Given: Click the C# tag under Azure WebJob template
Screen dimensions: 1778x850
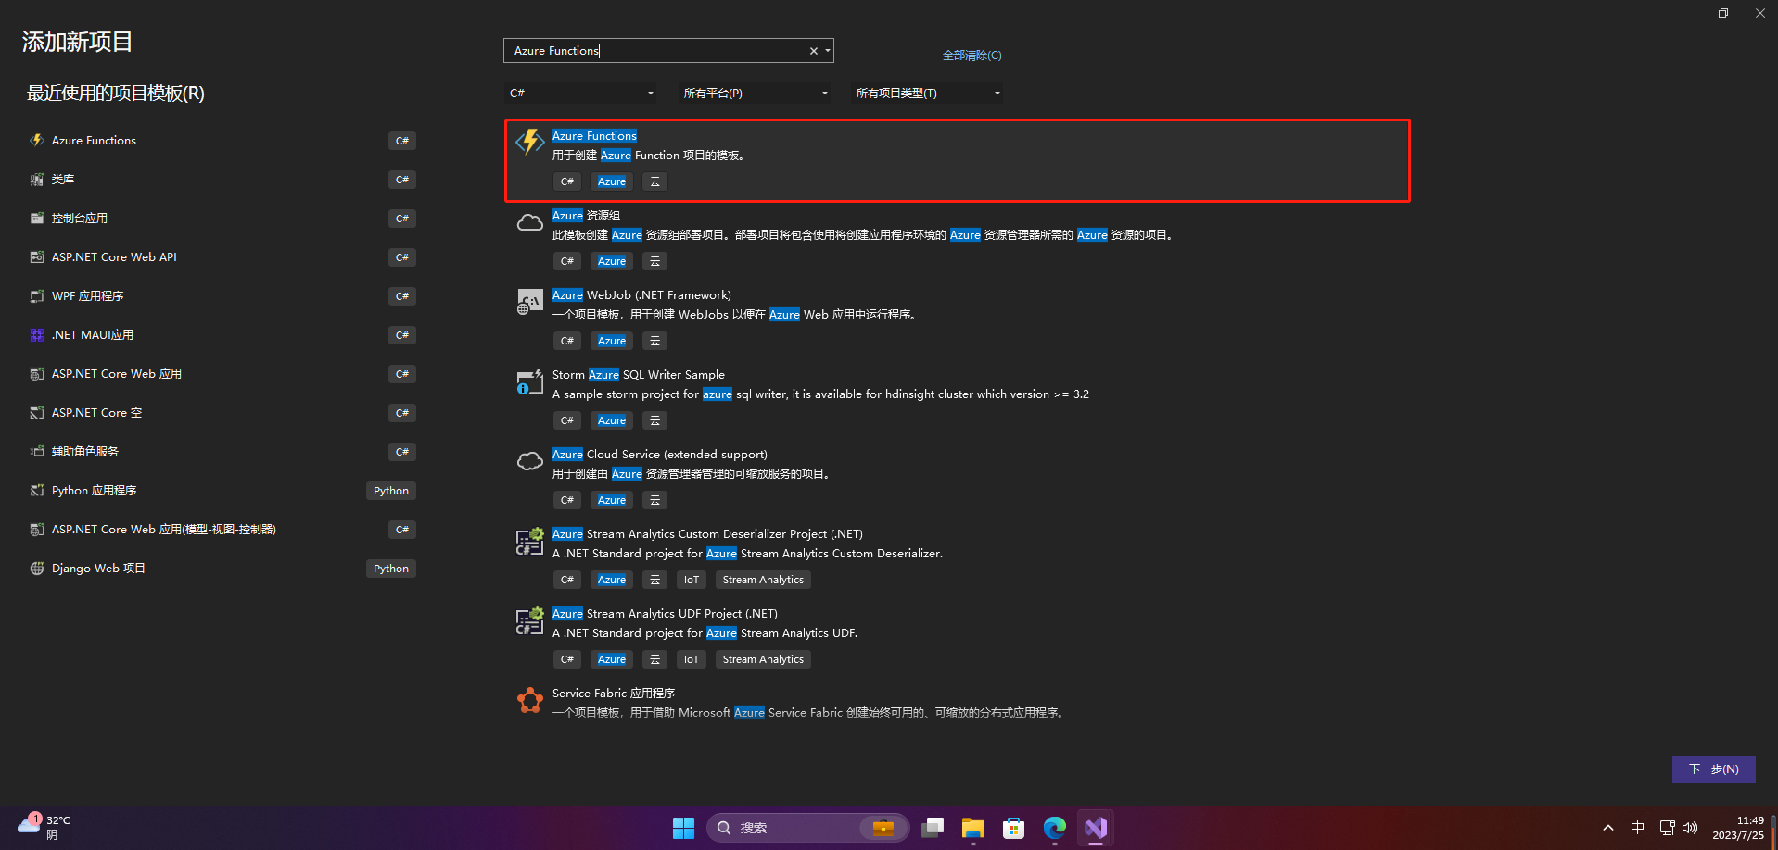Looking at the screenshot, I should (567, 341).
